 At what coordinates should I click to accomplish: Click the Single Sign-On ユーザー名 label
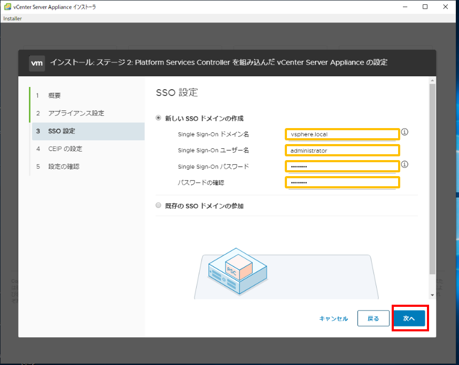213,150
